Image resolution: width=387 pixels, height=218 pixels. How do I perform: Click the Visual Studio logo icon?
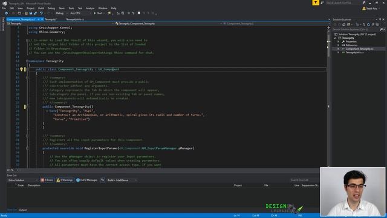point(4,3)
